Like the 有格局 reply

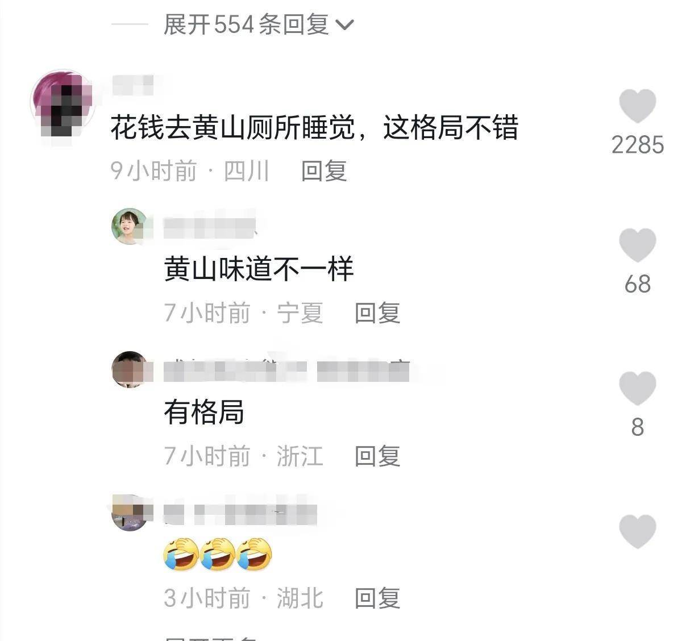coord(637,388)
